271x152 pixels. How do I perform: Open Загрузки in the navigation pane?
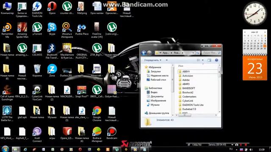pyautogui.click(x=153, y=71)
